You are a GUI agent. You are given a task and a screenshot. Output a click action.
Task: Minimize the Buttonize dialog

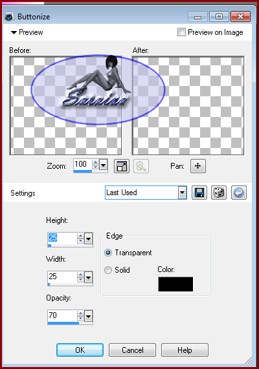(197, 17)
